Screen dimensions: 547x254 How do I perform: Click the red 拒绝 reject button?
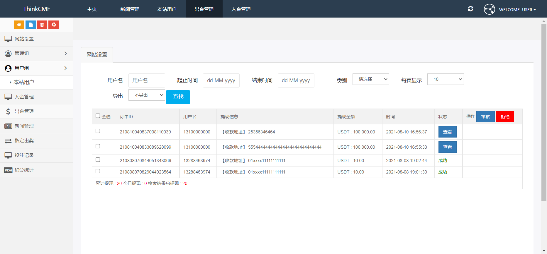pyautogui.click(x=505, y=116)
